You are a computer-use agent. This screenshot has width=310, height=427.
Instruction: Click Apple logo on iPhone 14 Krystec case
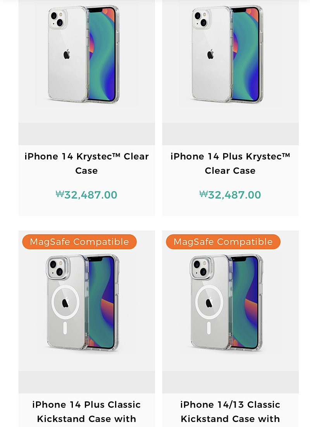click(67, 54)
